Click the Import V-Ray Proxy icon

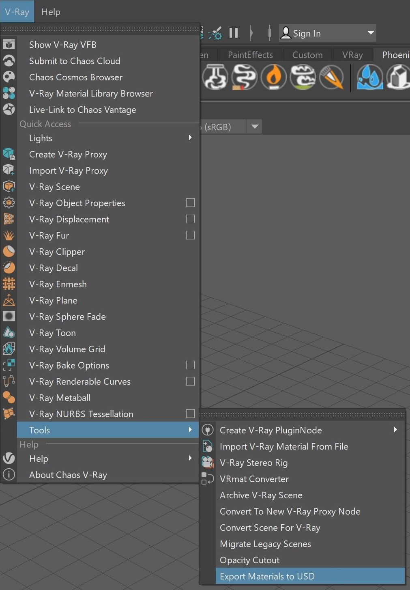[x=9, y=170]
